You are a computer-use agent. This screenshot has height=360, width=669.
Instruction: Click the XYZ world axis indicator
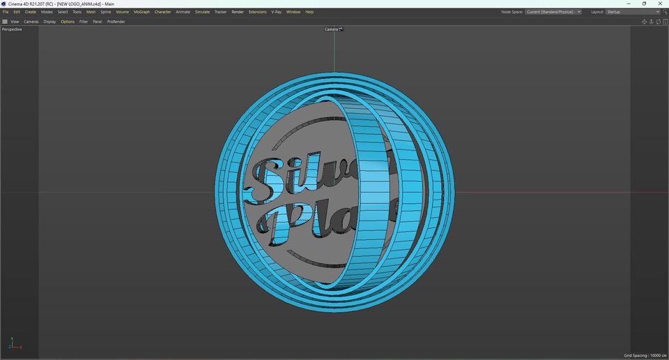coord(15,343)
